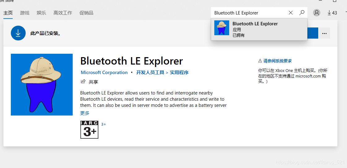Open the three-dot more options button
The image size is (347, 168).
(324, 33)
